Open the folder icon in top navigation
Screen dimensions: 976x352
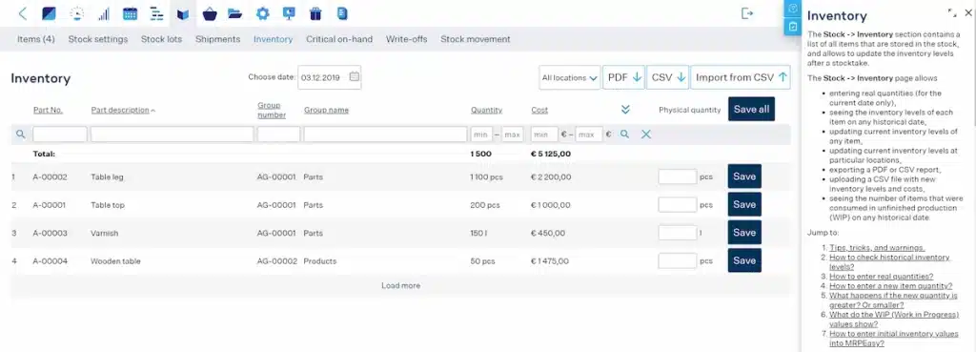pos(234,13)
